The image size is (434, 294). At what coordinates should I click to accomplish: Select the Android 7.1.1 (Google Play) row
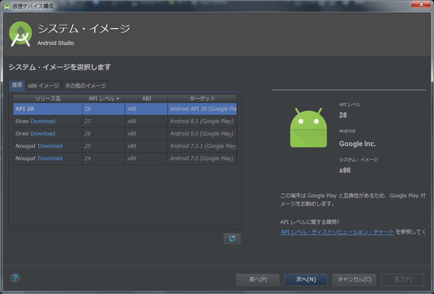click(125, 146)
